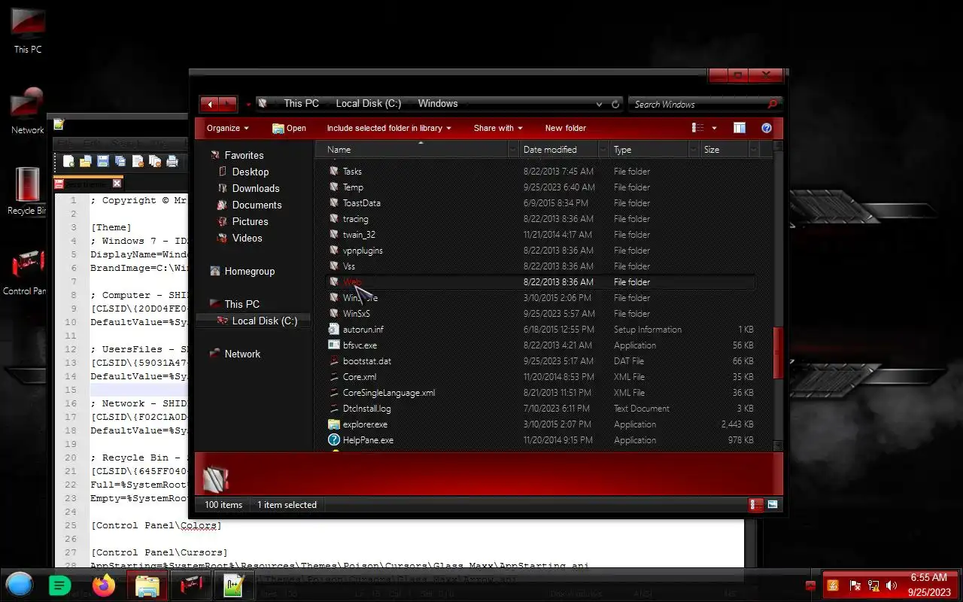The width and height of the screenshot is (963, 602).
Task: Switch to File Explorer on taskbar
Action: (x=147, y=585)
